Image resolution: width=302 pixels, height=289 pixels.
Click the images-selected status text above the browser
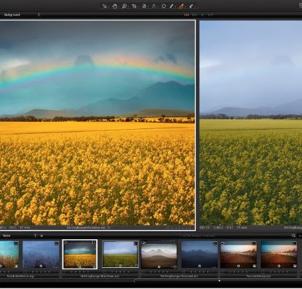pyautogui.click(x=197, y=236)
